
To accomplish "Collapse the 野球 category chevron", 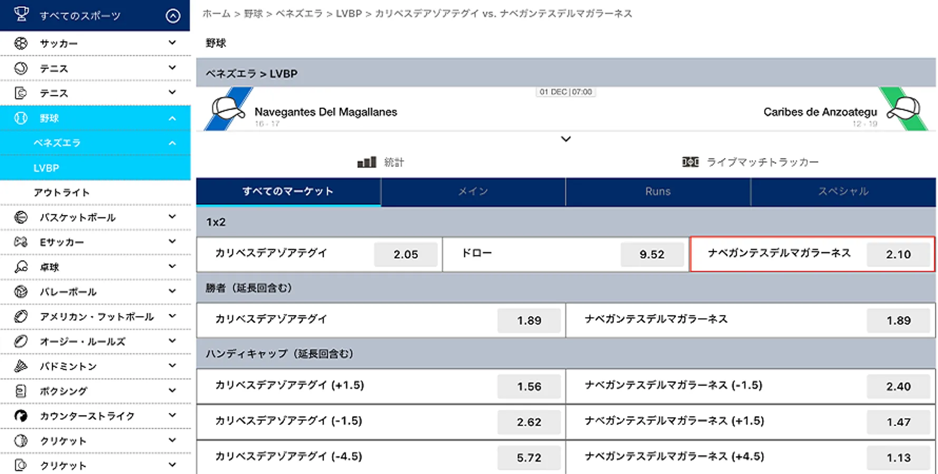I will click(x=172, y=118).
